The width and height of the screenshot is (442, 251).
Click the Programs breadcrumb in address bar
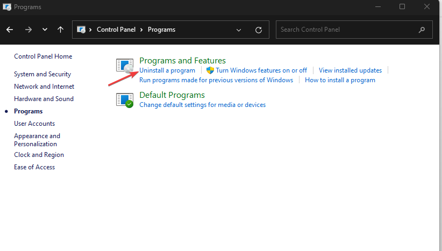tap(162, 30)
